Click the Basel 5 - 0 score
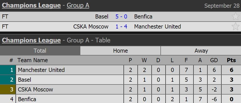The height and width of the screenshot is (103, 241). click(121, 17)
